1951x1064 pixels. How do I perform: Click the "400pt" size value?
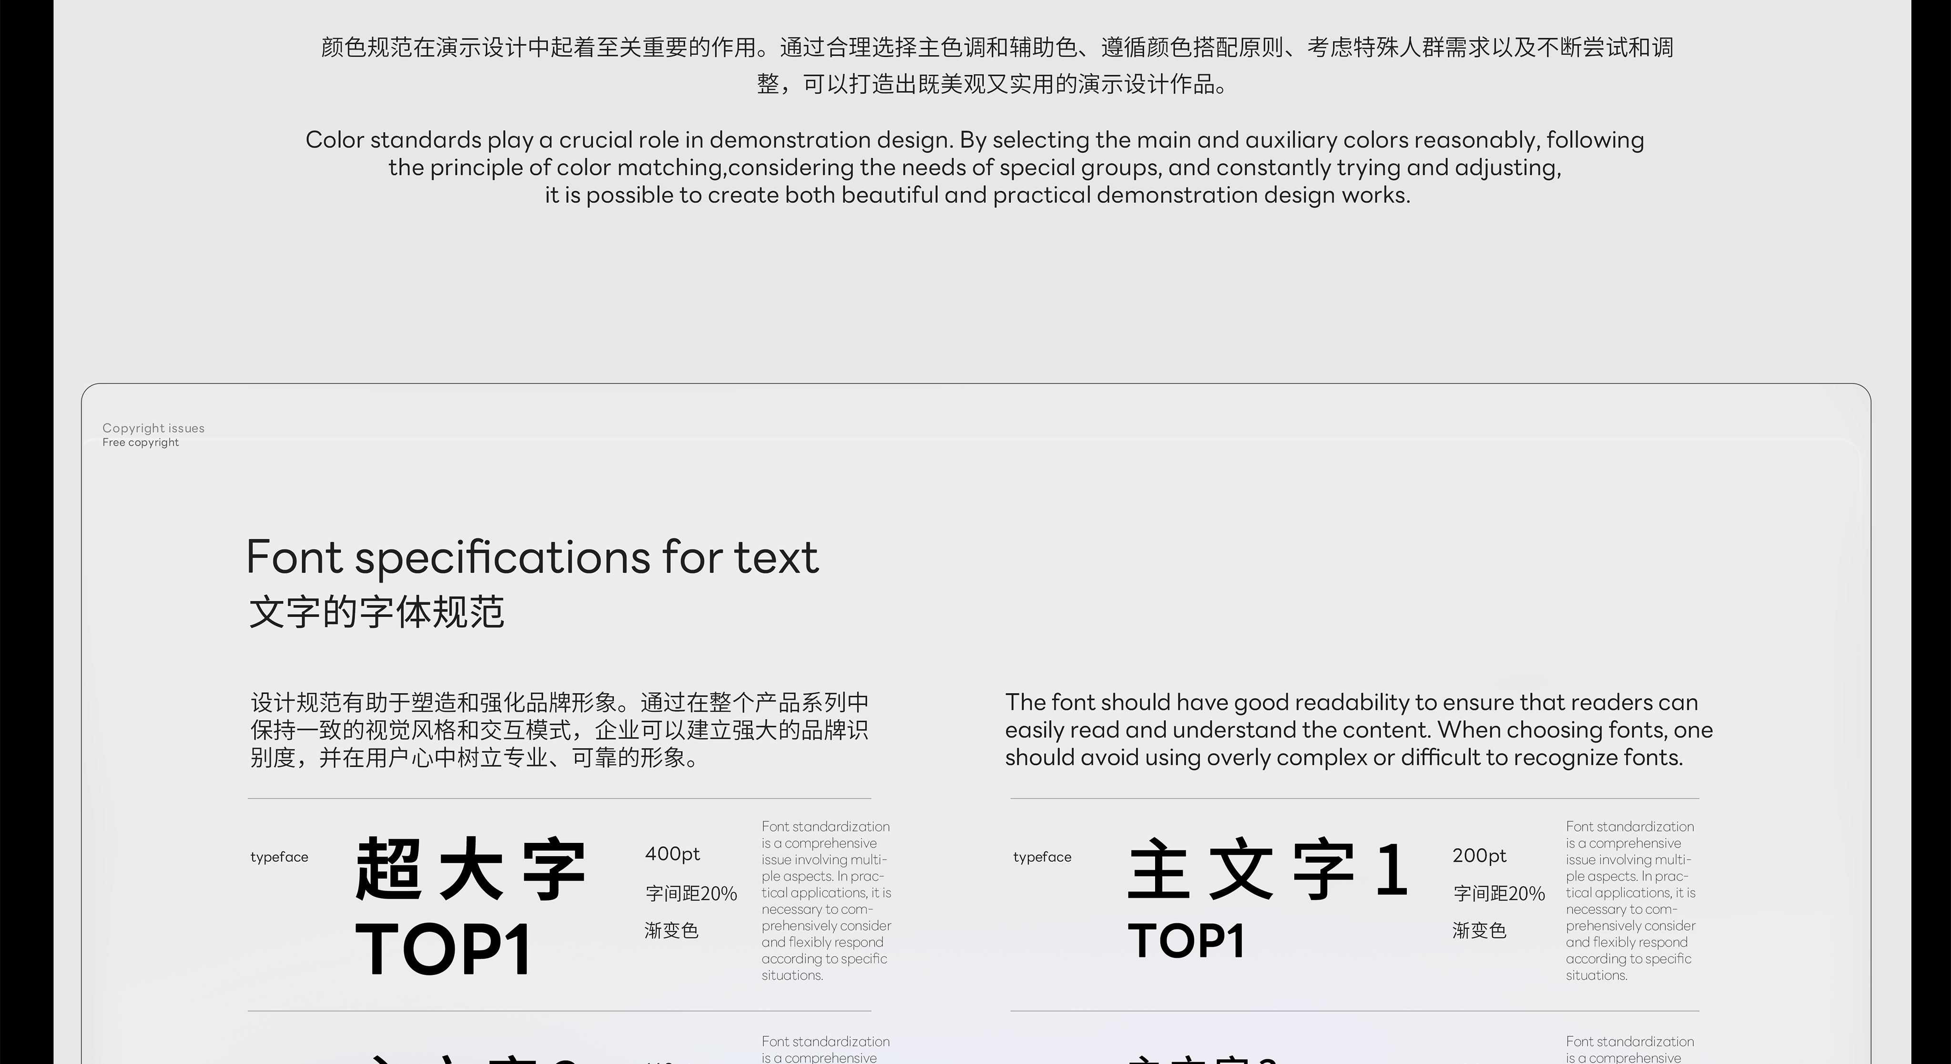(672, 854)
